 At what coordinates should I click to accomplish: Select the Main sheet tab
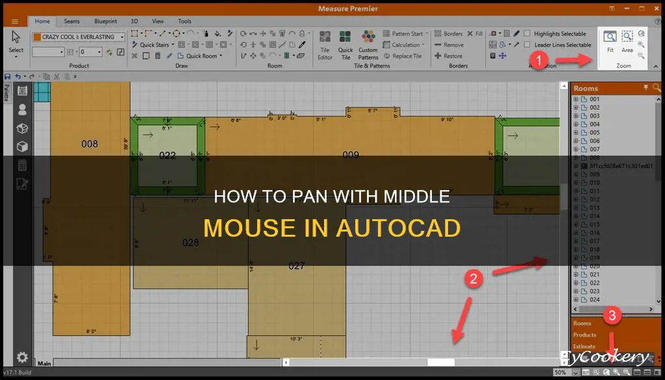(x=44, y=363)
